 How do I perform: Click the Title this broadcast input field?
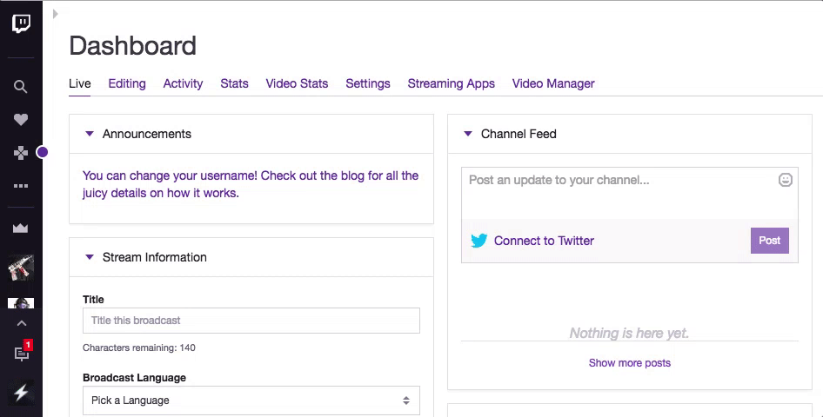point(251,321)
